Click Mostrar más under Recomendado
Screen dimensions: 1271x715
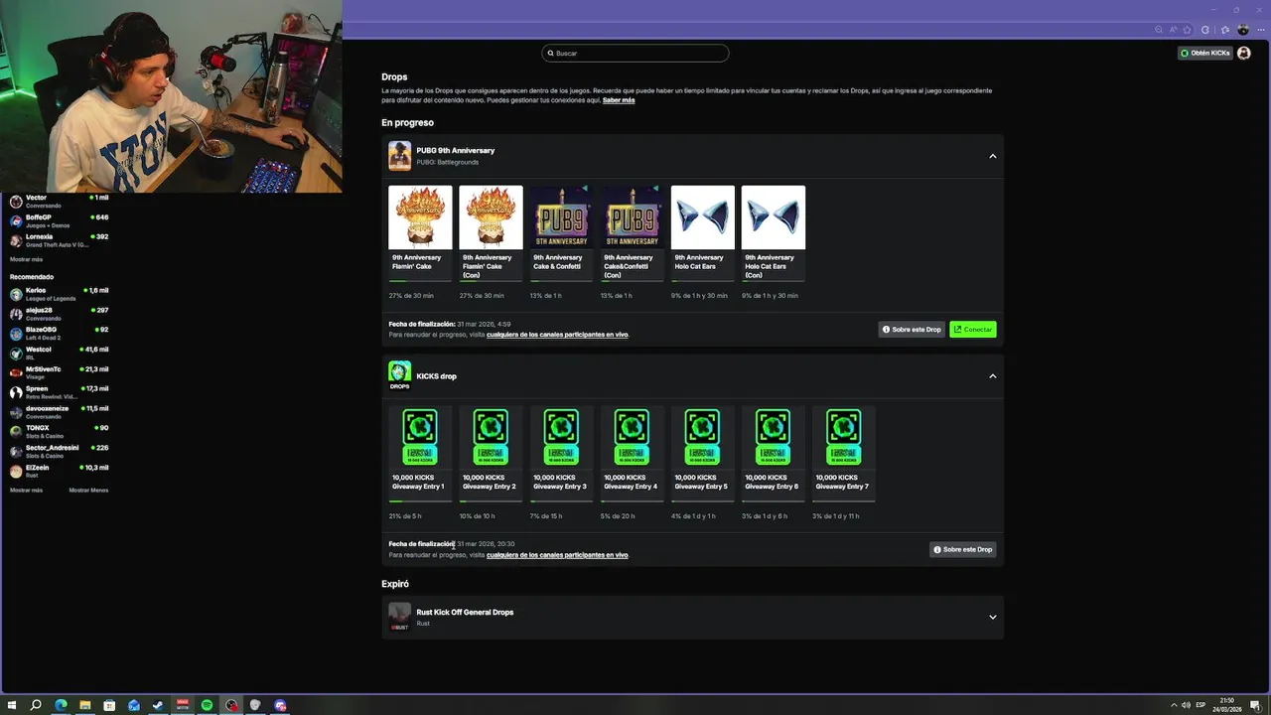pos(26,490)
